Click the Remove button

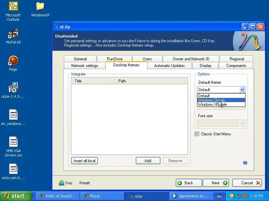[x=175, y=161]
